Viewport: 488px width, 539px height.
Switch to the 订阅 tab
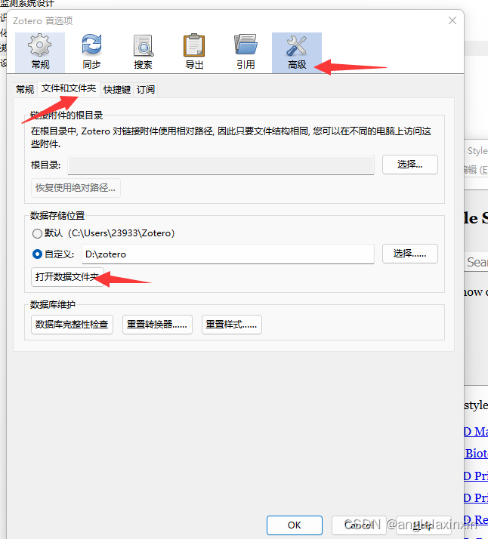(146, 90)
